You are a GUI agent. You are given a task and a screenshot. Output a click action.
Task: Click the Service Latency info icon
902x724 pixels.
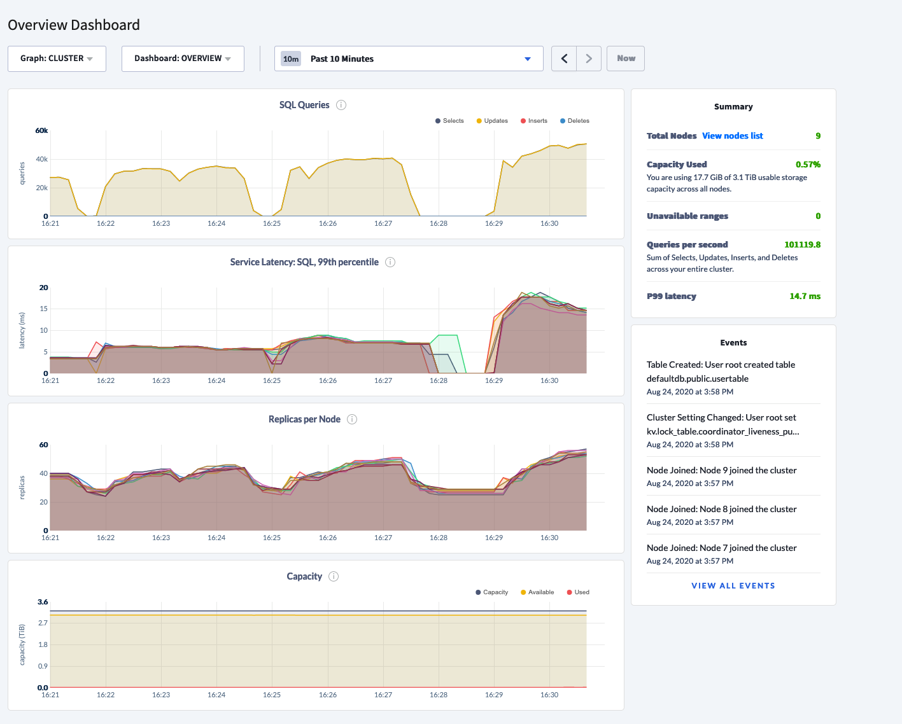[x=390, y=262]
